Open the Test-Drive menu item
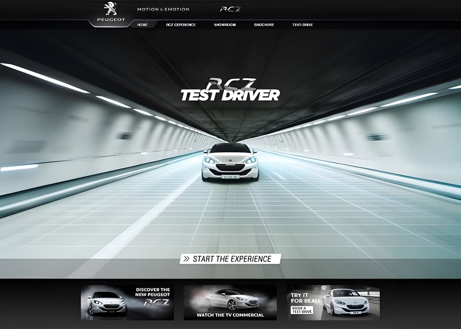The width and height of the screenshot is (461, 329). tap(303, 25)
